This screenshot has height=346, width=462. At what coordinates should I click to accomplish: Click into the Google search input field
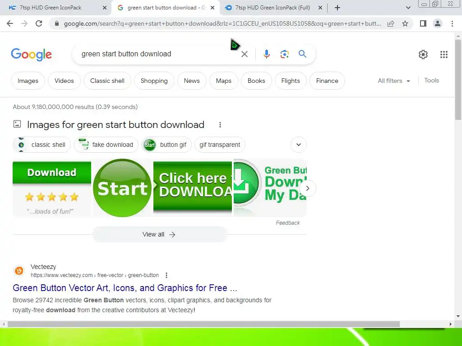tap(159, 54)
